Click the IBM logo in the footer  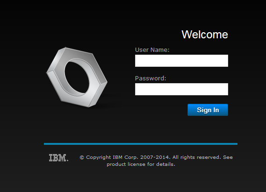tap(58, 157)
